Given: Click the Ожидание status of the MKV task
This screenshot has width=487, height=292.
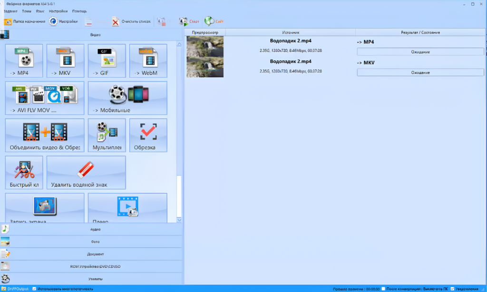Looking at the screenshot, I should (x=420, y=72).
